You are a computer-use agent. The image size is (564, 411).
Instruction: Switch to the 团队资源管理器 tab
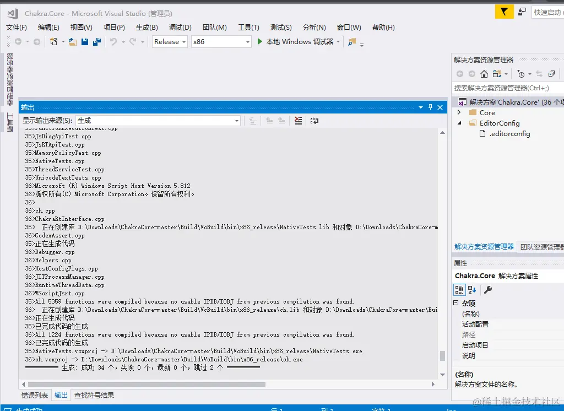541,247
